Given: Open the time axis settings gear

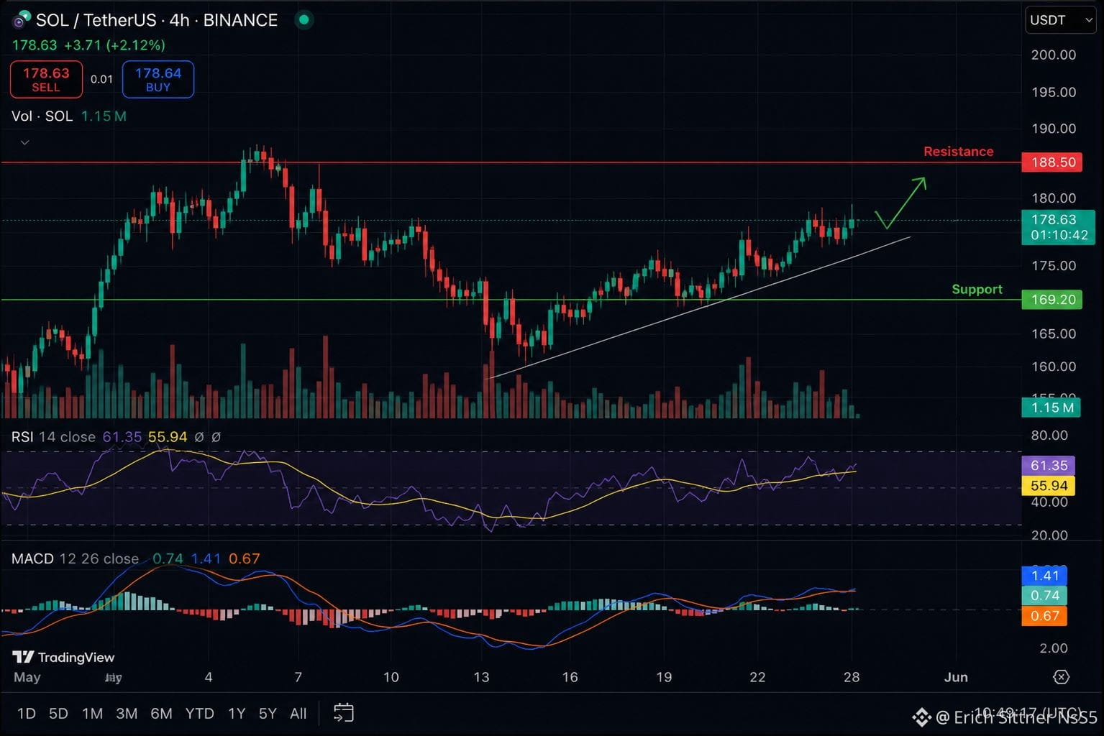Looking at the screenshot, I should (x=1061, y=677).
